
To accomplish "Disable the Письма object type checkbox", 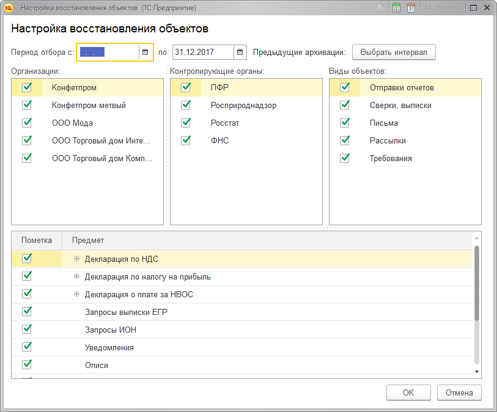I will point(345,123).
